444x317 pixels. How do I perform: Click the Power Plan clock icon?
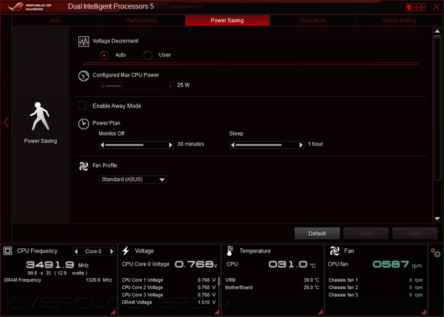click(x=83, y=124)
